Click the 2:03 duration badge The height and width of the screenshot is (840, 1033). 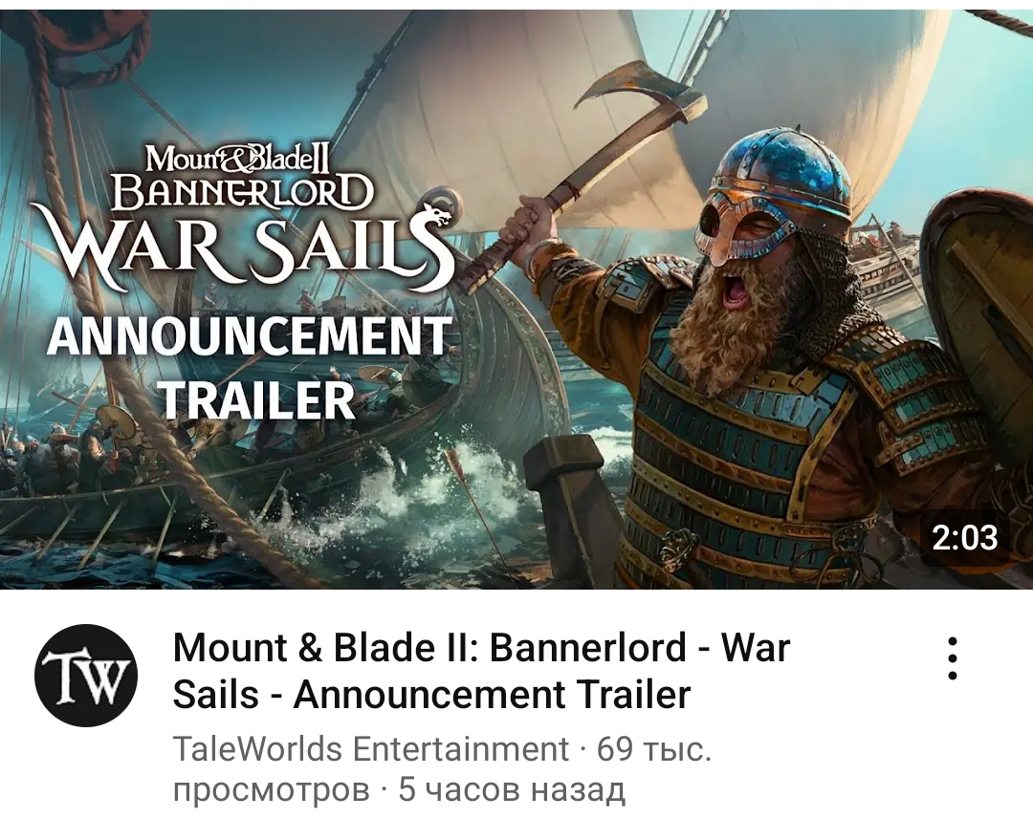pyautogui.click(x=964, y=537)
